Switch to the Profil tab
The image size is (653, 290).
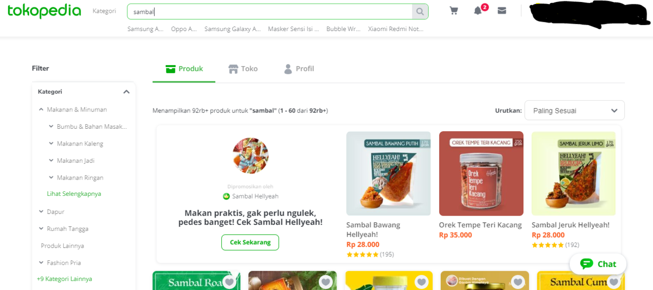(x=299, y=69)
